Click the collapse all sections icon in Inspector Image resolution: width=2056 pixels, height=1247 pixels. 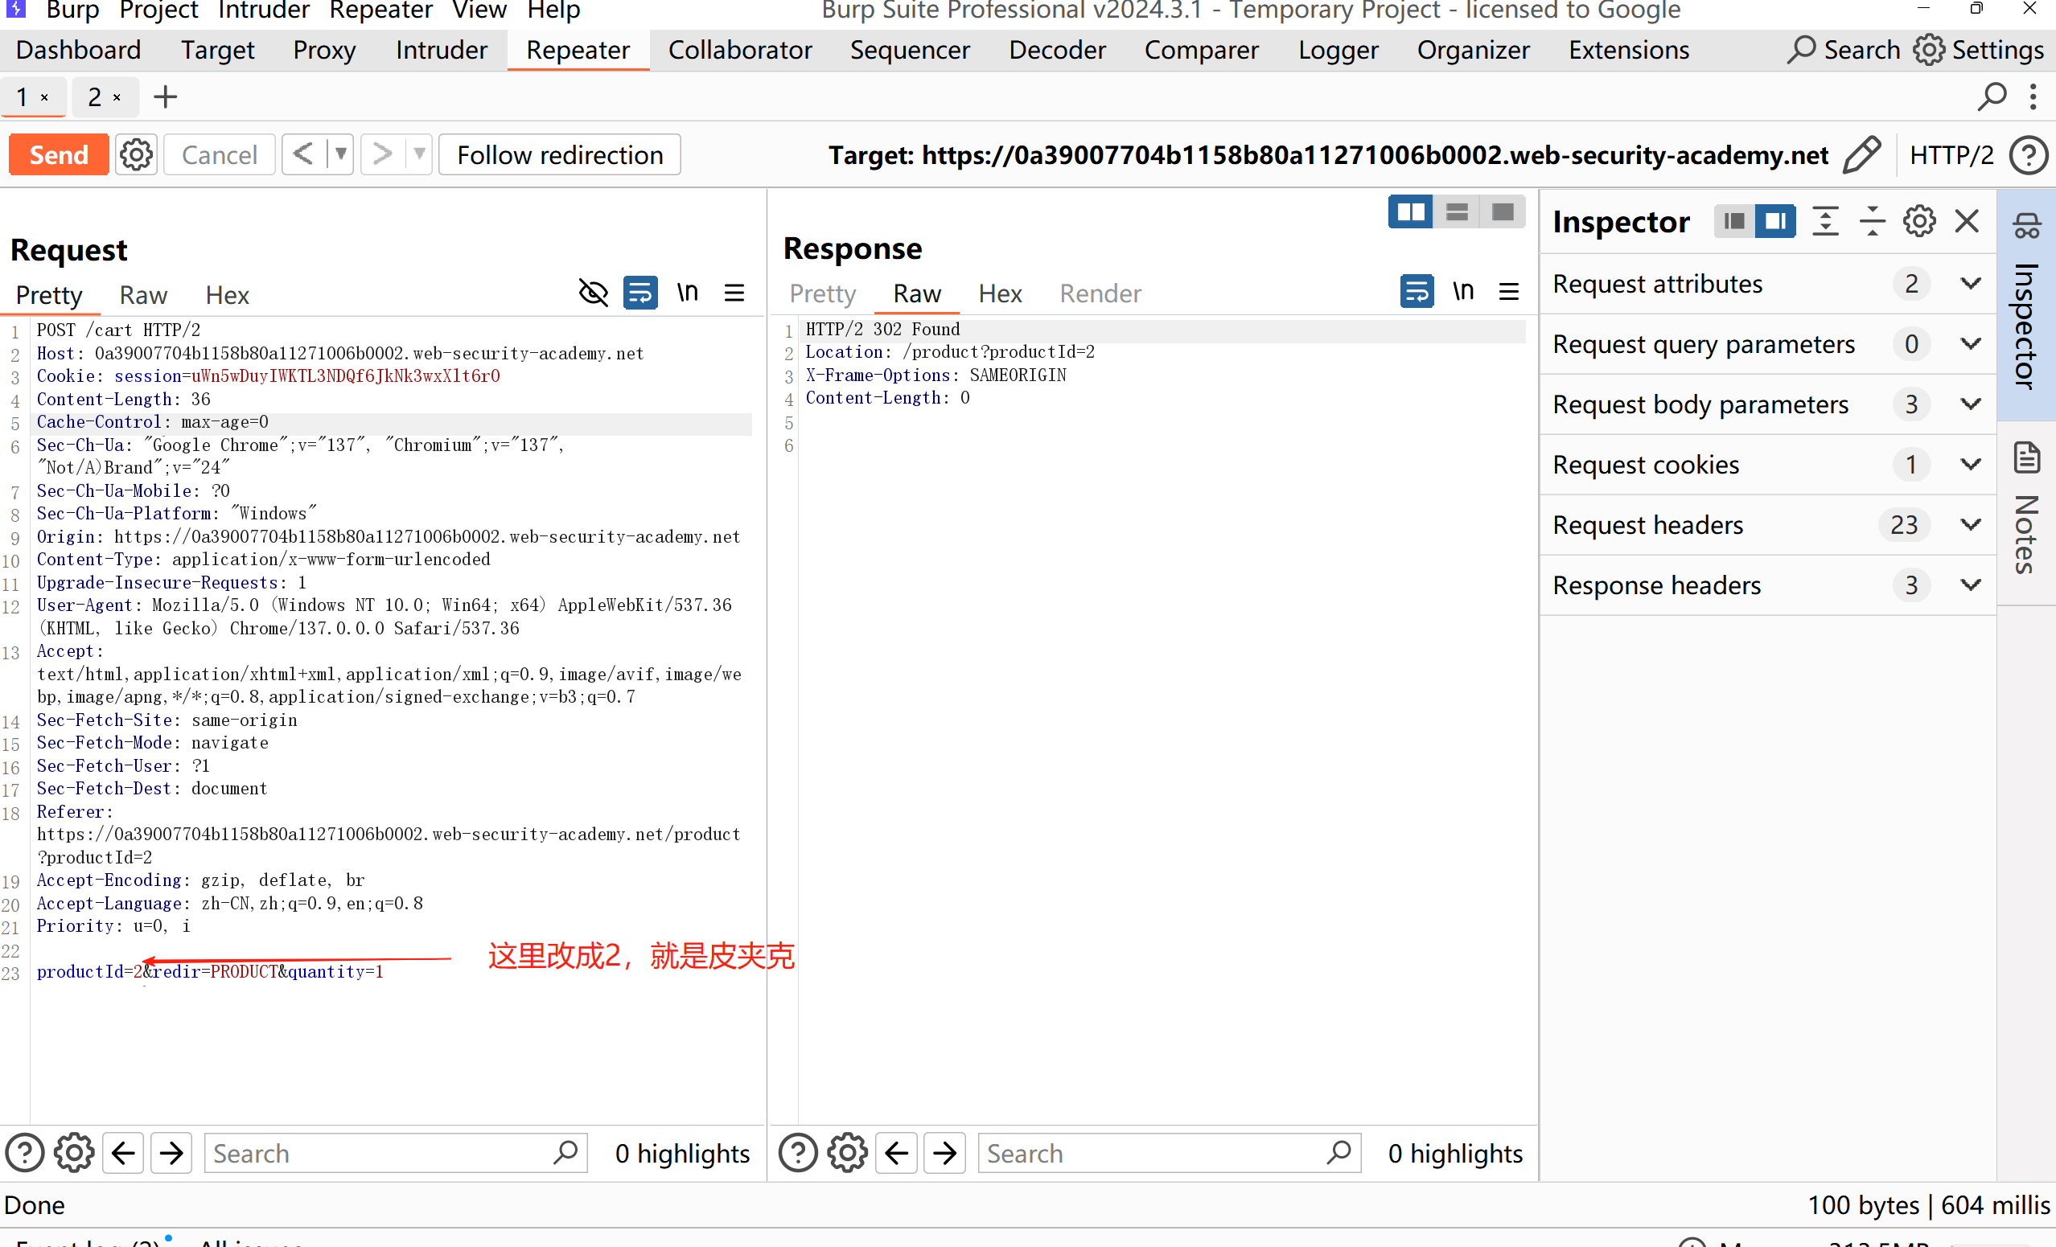point(1872,221)
